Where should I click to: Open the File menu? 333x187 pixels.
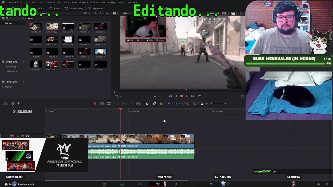(27, 3)
